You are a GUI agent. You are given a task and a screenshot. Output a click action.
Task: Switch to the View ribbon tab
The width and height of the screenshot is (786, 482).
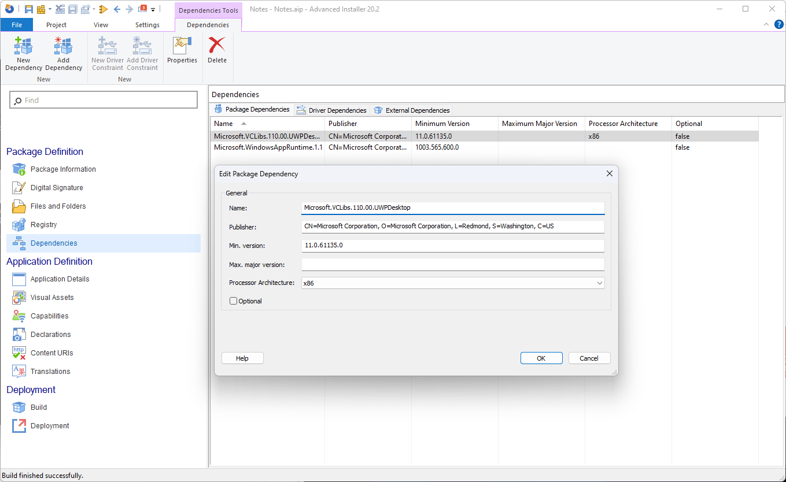tap(101, 25)
